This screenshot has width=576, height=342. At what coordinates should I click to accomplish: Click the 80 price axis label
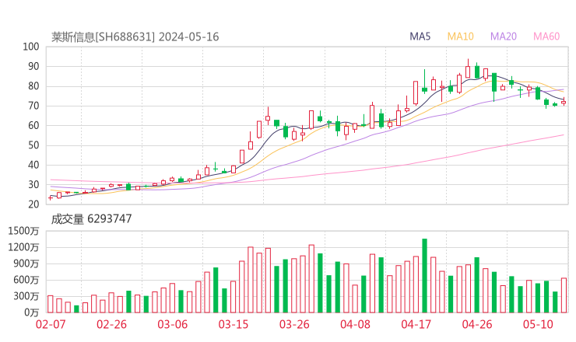[33, 86]
